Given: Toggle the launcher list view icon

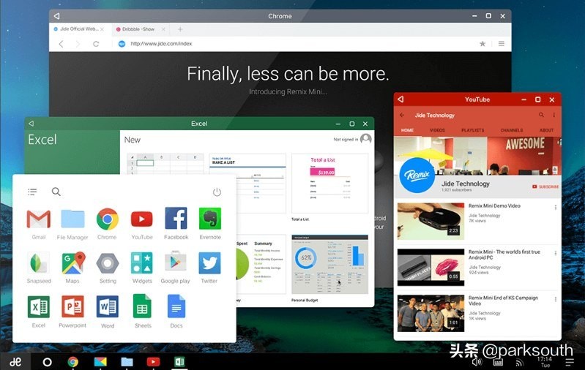Looking at the screenshot, I should tap(32, 192).
